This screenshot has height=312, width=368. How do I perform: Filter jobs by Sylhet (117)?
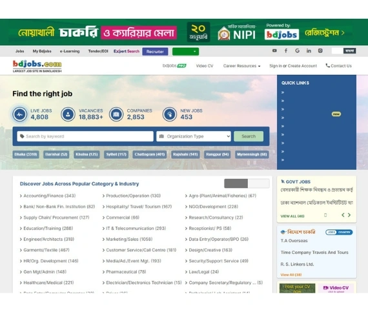click(116, 154)
